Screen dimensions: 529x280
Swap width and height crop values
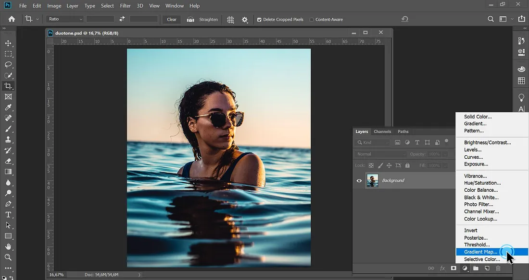[122, 19]
